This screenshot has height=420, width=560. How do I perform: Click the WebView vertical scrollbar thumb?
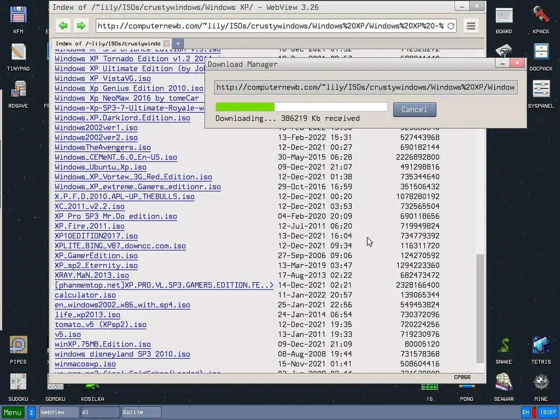tap(480, 309)
